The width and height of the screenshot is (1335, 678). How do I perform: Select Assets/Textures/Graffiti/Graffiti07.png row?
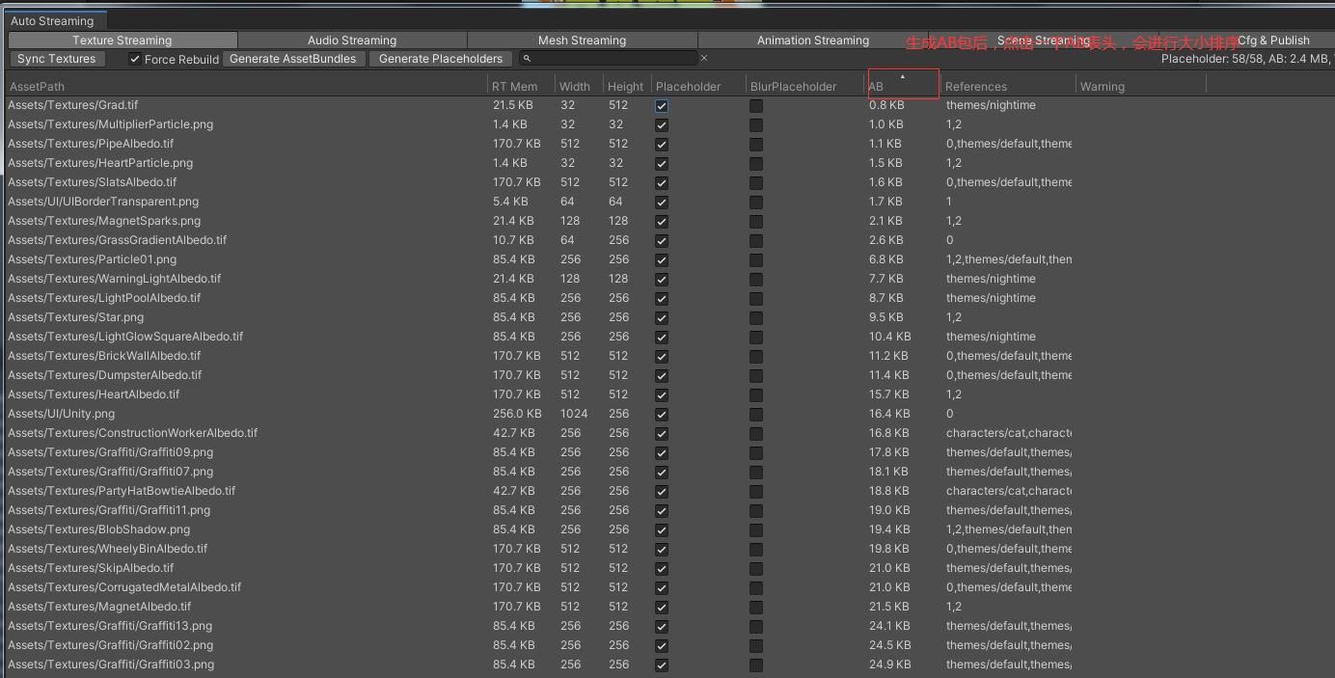pyautogui.click(x=667, y=472)
